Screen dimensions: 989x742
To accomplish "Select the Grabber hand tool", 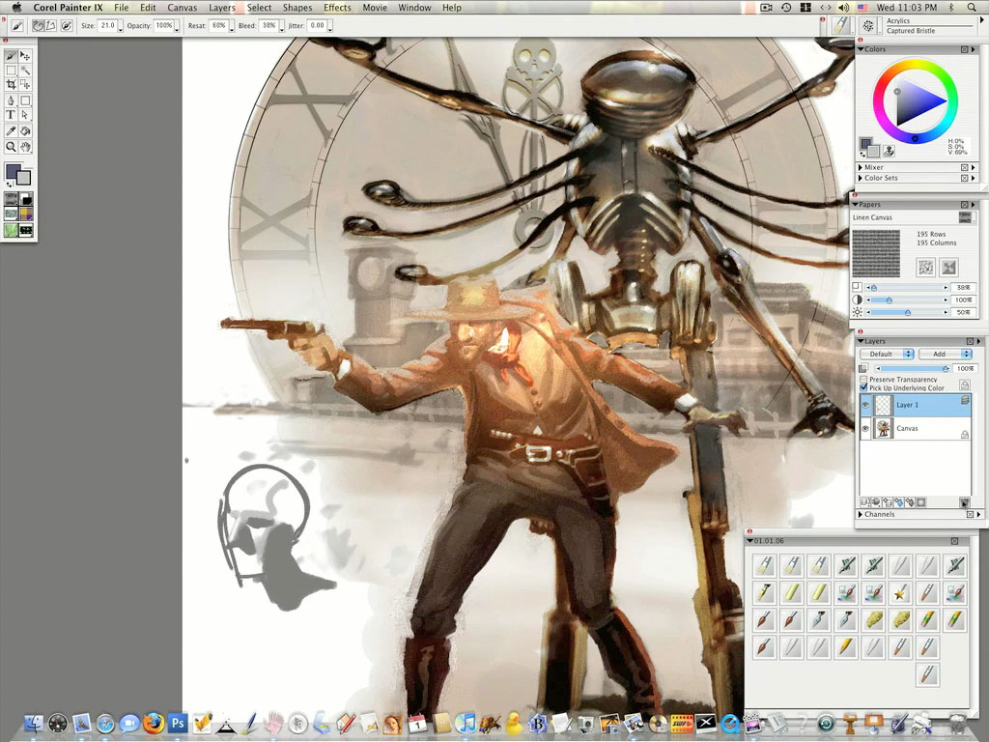I will tap(26, 147).
